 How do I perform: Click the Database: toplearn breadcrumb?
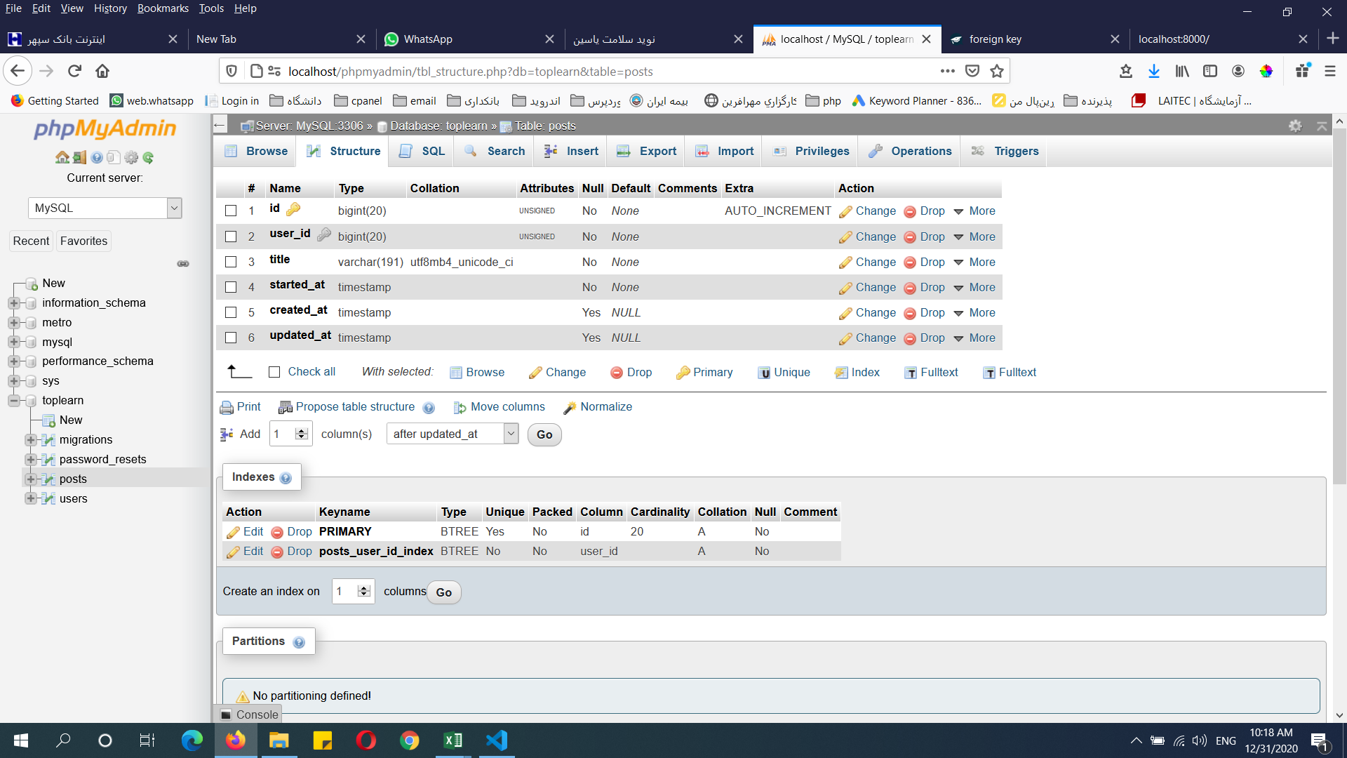tap(438, 126)
